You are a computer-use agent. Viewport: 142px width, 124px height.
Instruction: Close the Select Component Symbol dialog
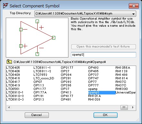(134, 6)
